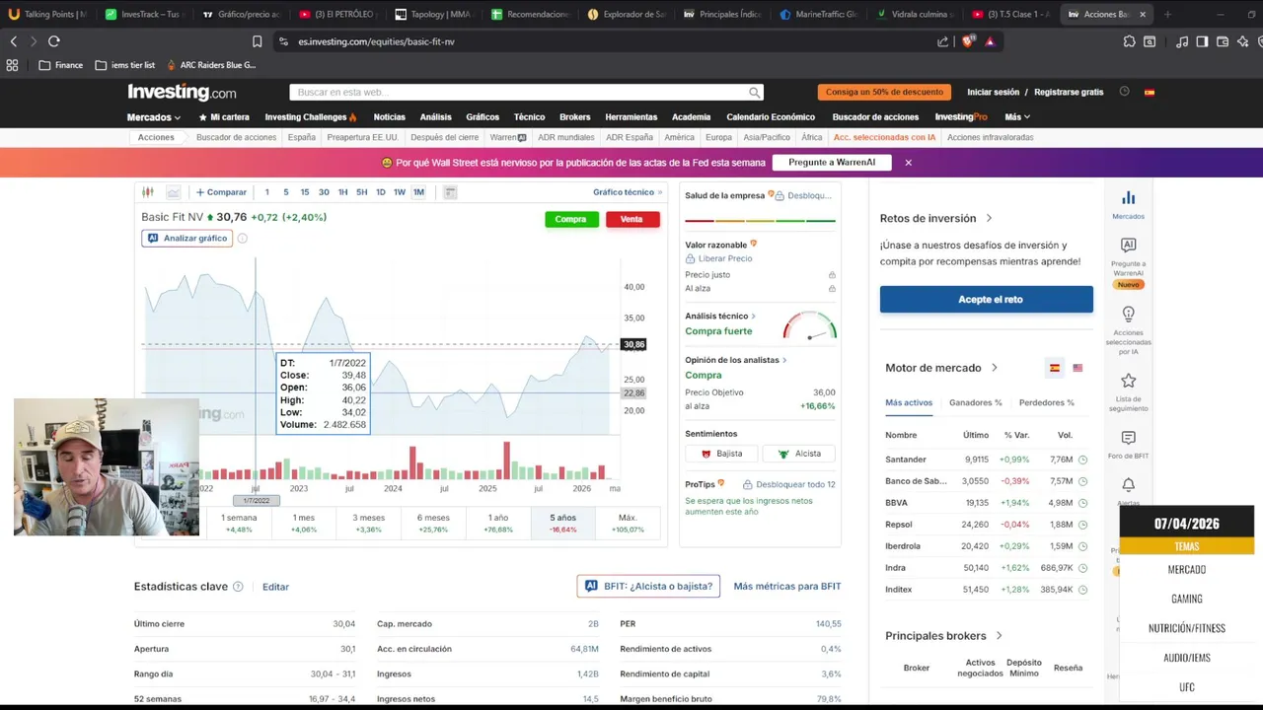Switch to area chart type icon
The image size is (1263, 710).
click(173, 192)
